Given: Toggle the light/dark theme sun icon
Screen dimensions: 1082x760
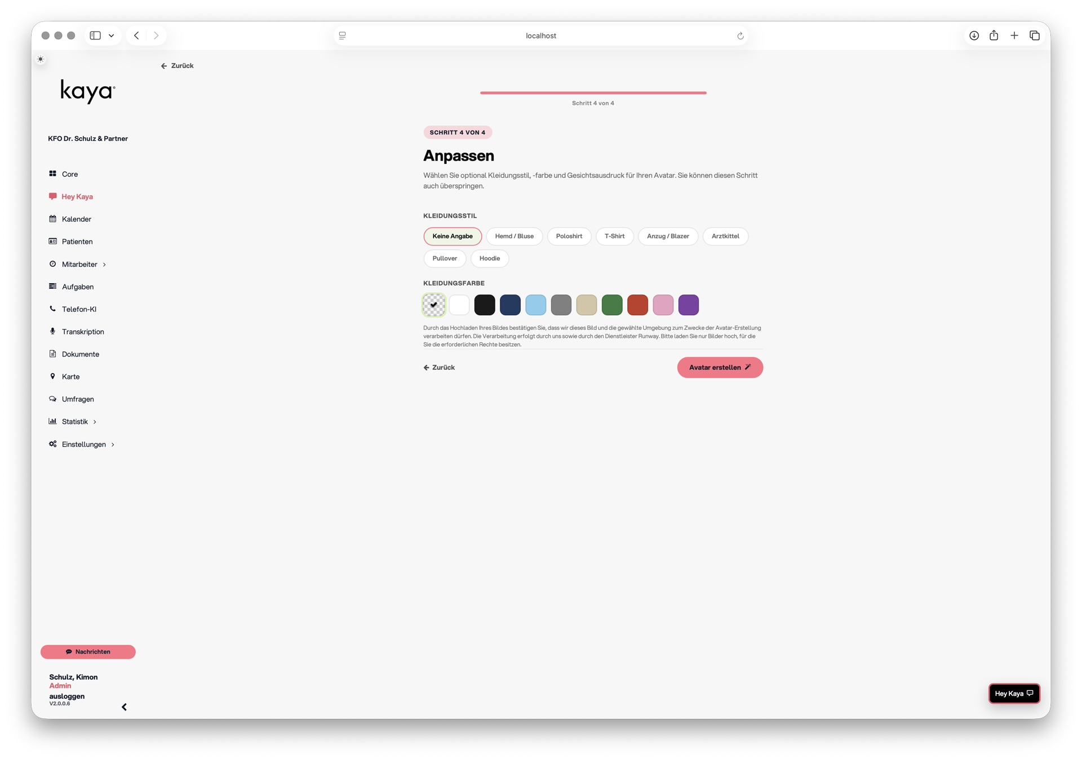Looking at the screenshot, I should (x=41, y=59).
